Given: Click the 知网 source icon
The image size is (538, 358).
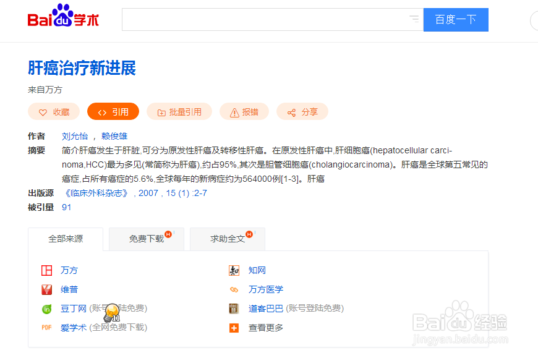Looking at the screenshot, I should (234, 271).
